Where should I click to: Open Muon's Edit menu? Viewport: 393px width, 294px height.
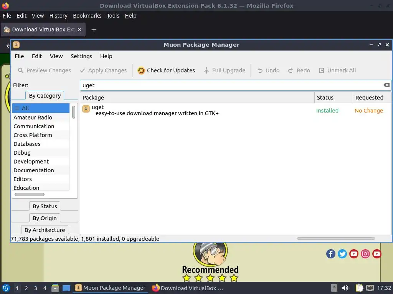click(37, 56)
